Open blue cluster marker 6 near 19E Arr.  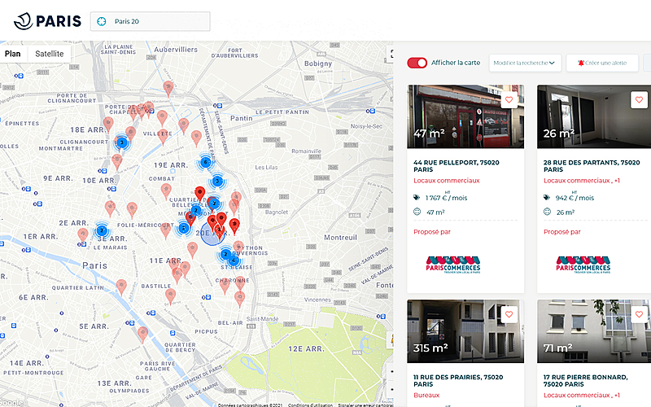(205, 162)
